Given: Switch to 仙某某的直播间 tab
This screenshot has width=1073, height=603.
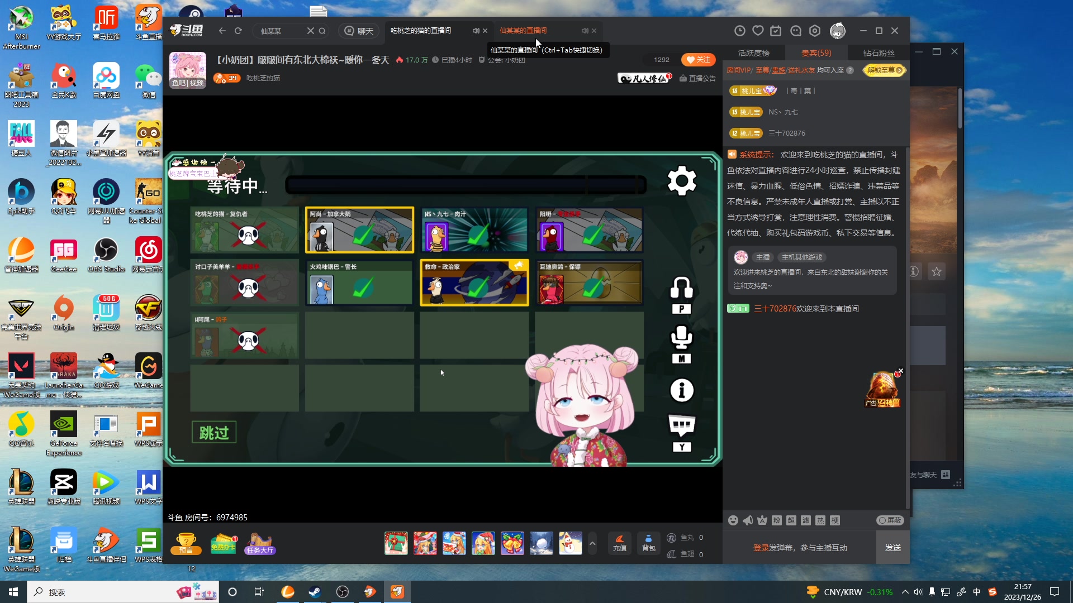Looking at the screenshot, I should pos(523,31).
